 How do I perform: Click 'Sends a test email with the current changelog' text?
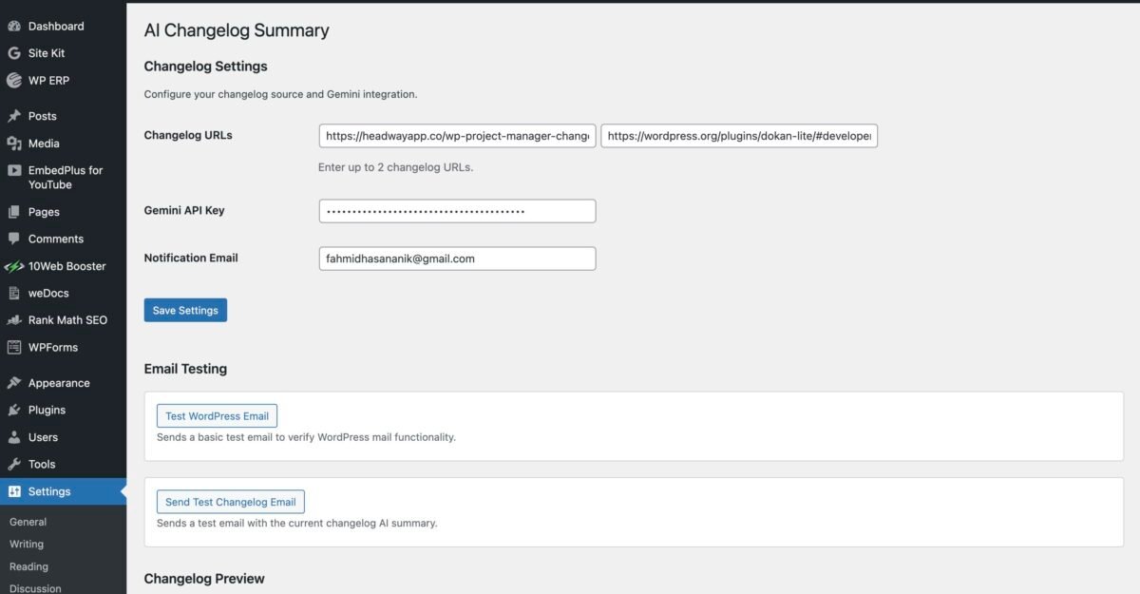click(x=297, y=523)
